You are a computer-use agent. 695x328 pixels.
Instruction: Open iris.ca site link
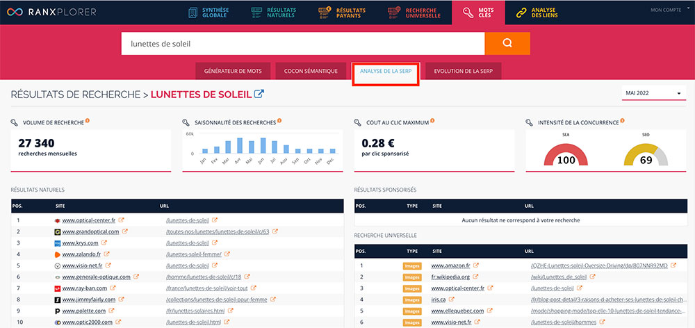(439, 300)
